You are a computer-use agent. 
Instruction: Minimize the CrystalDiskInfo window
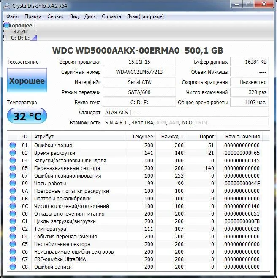tap(237, 4)
